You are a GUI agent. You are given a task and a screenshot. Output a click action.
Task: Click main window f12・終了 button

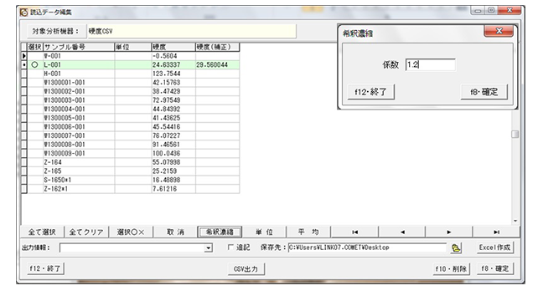pyautogui.click(x=45, y=268)
